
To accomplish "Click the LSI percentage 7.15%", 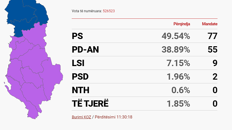I will tap(178, 63).
